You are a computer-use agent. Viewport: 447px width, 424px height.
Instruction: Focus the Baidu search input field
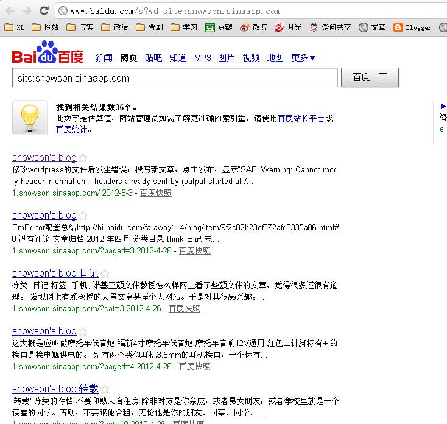click(175, 77)
